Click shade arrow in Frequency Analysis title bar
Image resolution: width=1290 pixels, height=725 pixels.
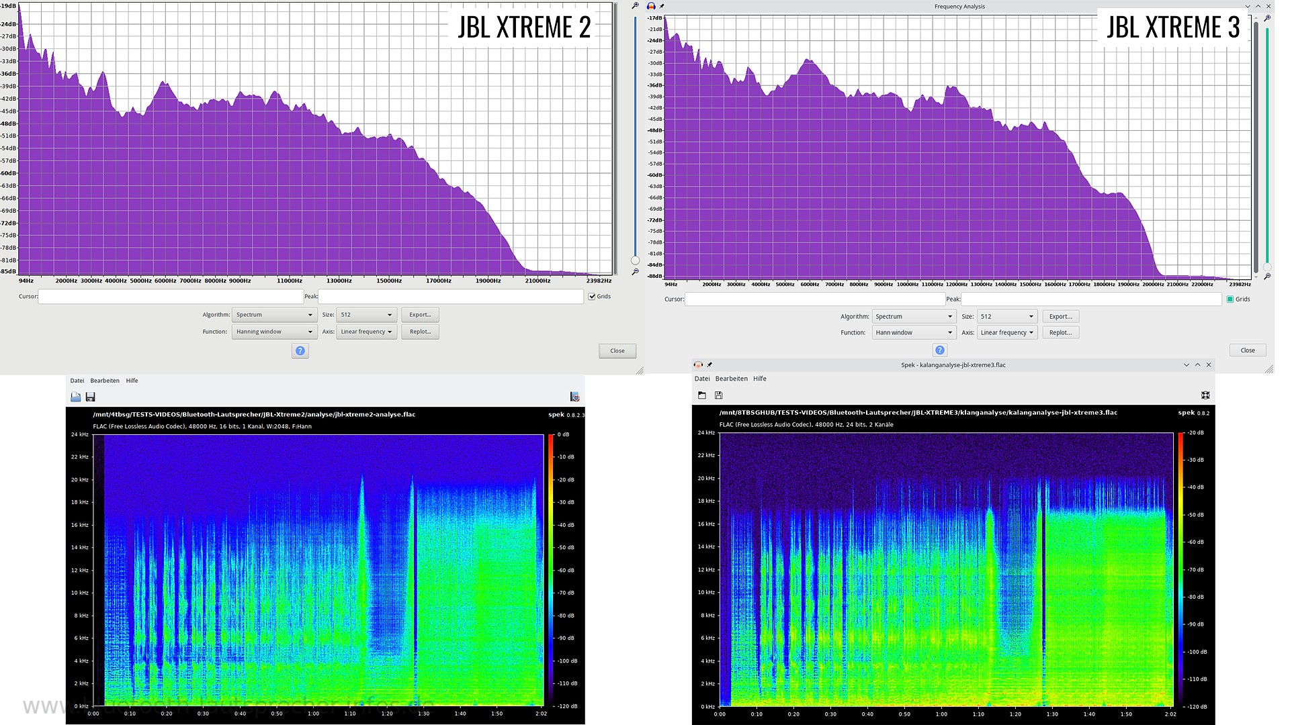[1248, 6]
